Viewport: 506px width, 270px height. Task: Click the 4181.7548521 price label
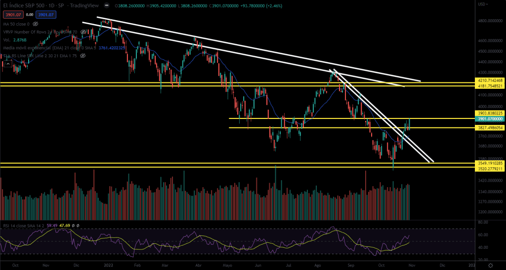click(489, 86)
